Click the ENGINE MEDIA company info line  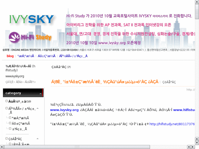coord(99,50)
